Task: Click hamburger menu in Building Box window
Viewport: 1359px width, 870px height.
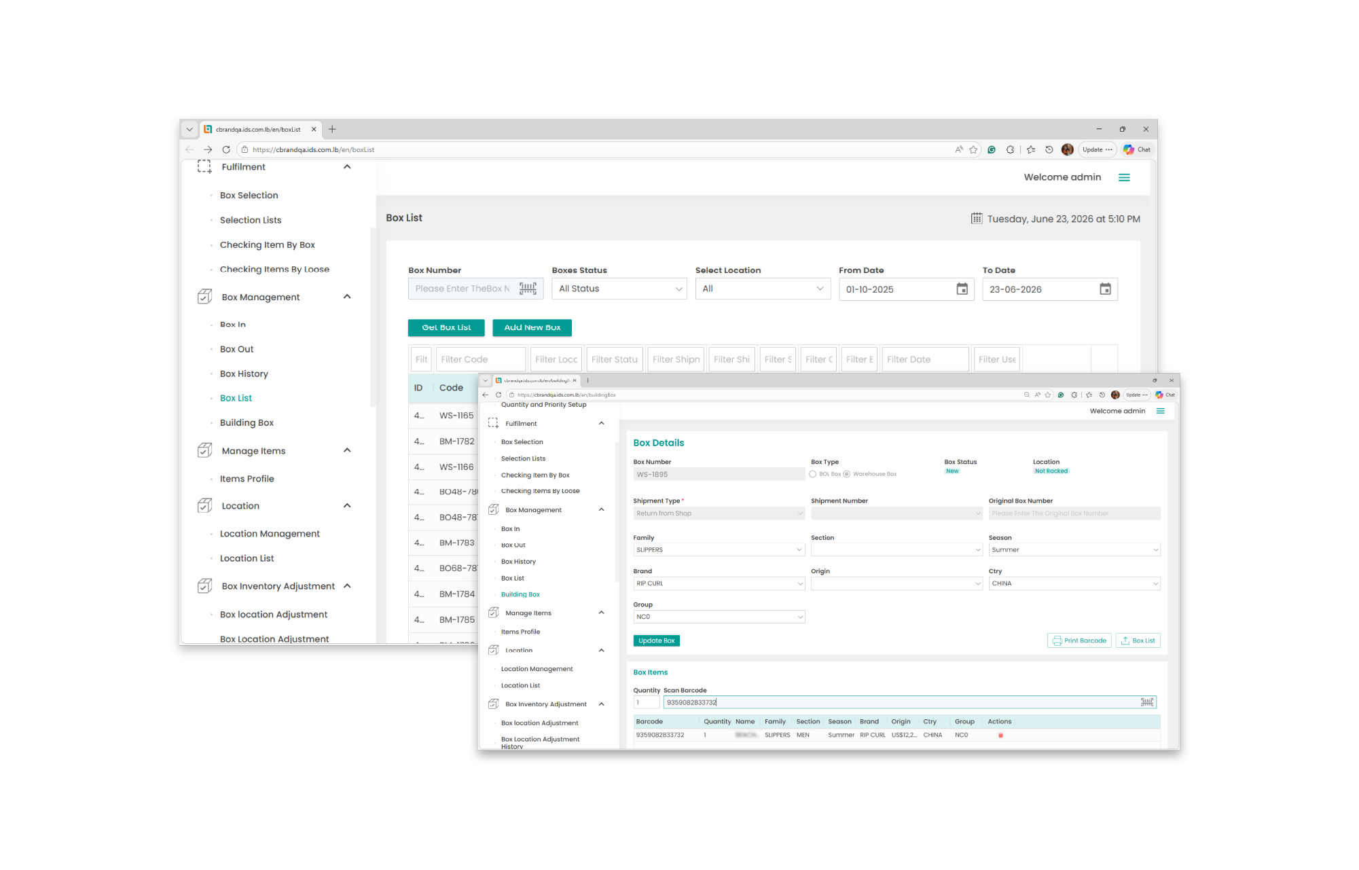Action: 1161,411
